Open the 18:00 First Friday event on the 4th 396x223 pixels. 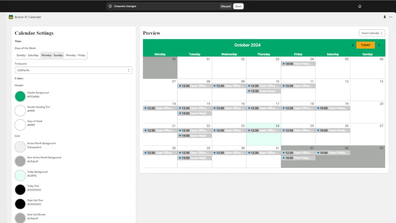coord(298,64)
